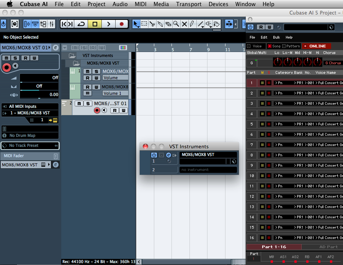Select the Play speaker tool

click(x=209, y=24)
